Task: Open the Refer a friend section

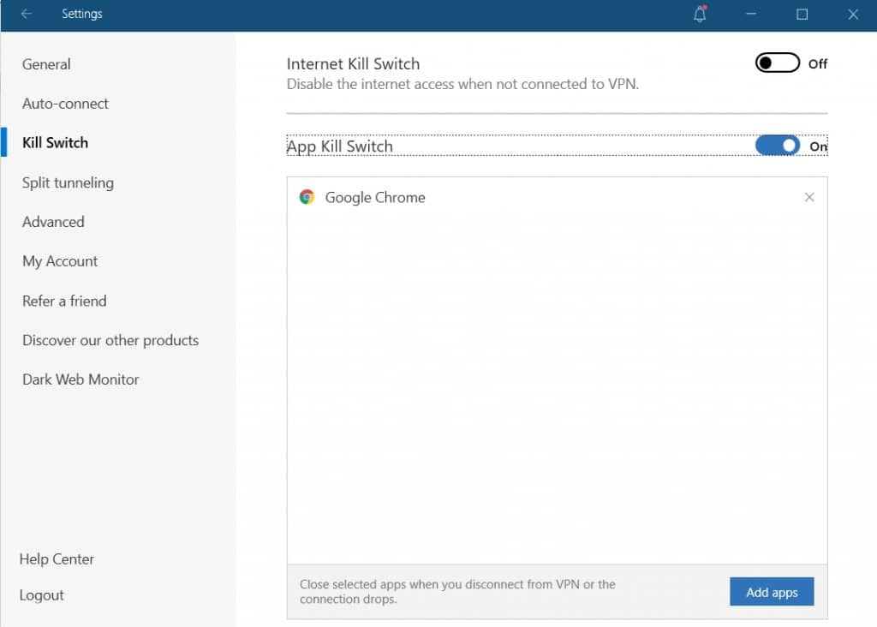Action: [x=64, y=301]
